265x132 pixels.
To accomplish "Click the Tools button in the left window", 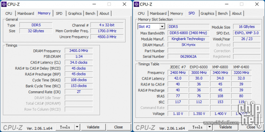I will click(65, 127).
